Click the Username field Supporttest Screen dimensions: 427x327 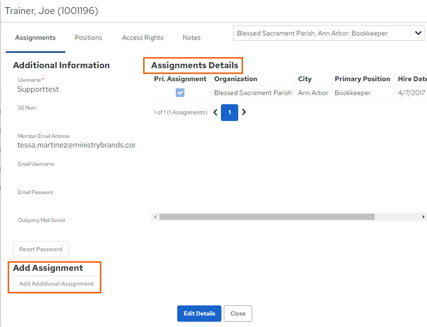coord(38,89)
